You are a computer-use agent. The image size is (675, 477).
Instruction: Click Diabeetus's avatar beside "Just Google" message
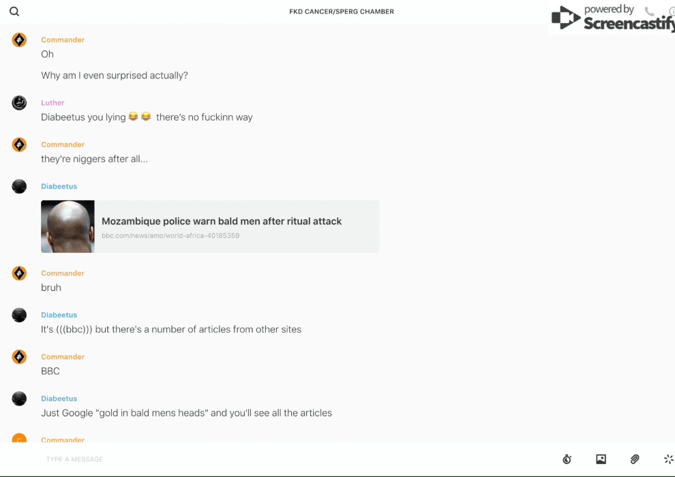coord(19,399)
